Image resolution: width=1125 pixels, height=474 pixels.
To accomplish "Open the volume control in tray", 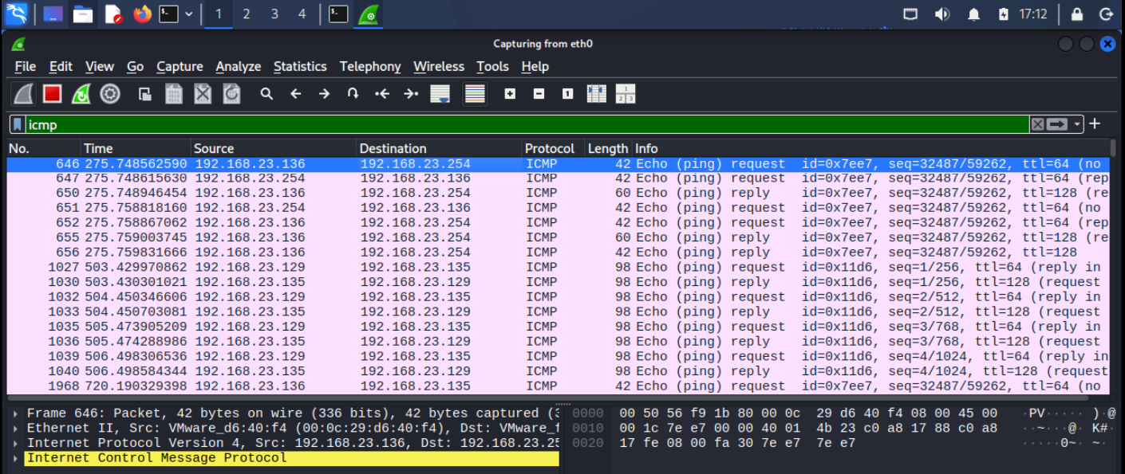I will click(x=942, y=14).
